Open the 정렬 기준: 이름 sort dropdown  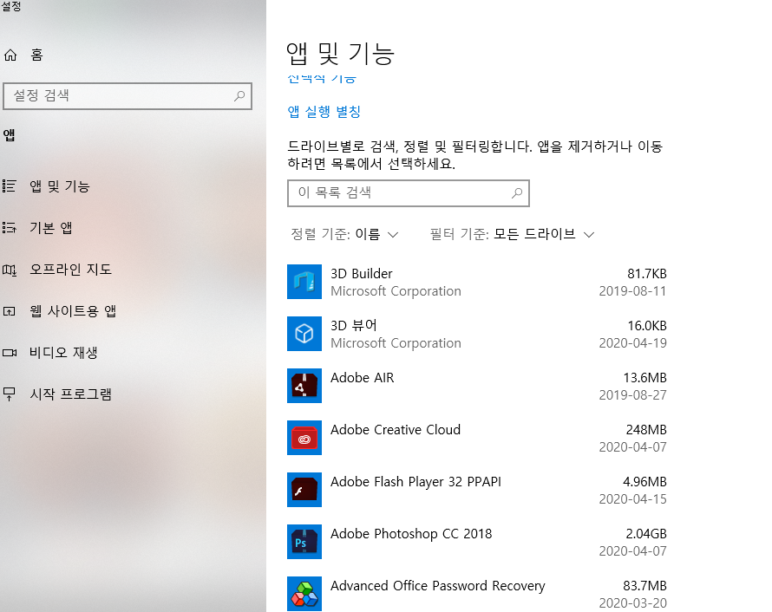344,234
